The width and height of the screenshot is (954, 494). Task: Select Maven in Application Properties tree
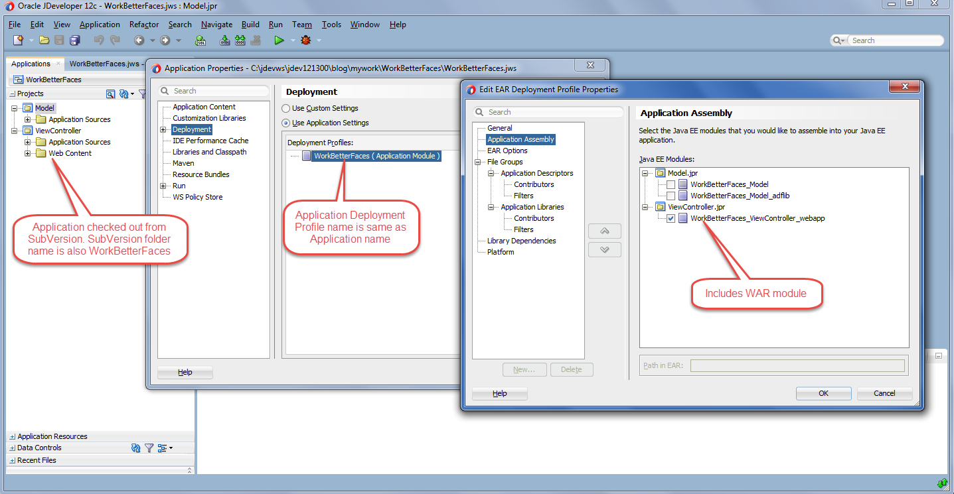click(x=183, y=163)
